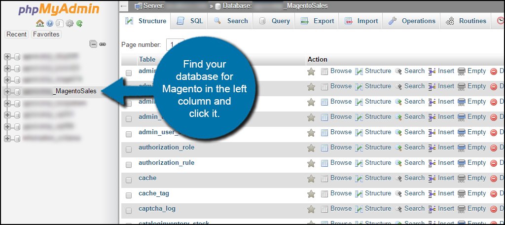Viewport: 505px width, 225px height.
Task: Open the Page number dropdown
Action: click(x=175, y=44)
